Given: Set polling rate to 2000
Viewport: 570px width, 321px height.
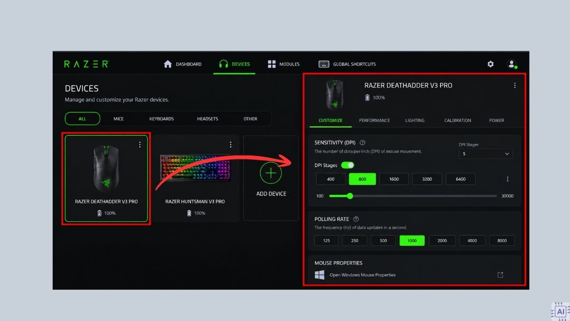Looking at the screenshot, I should pyautogui.click(x=442, y=241).
